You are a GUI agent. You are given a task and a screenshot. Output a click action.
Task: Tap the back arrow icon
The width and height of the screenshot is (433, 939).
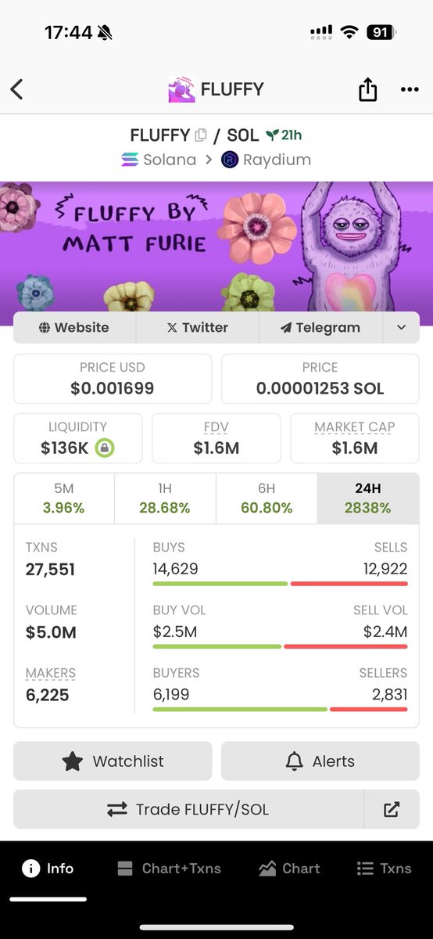coord(16,89)
